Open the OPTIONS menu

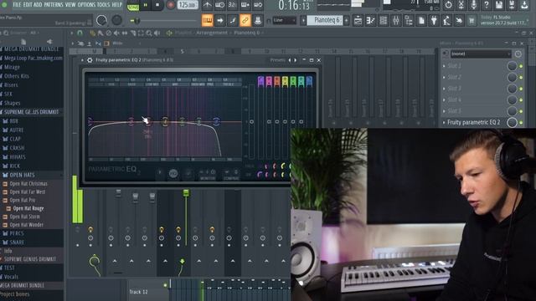[86, 5]
